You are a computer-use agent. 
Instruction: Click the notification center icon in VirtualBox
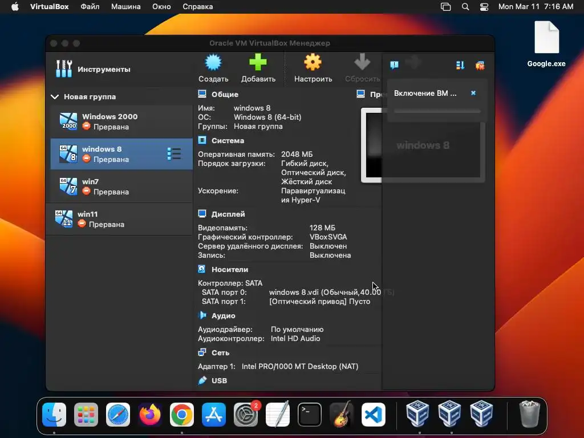coord(395,65)
